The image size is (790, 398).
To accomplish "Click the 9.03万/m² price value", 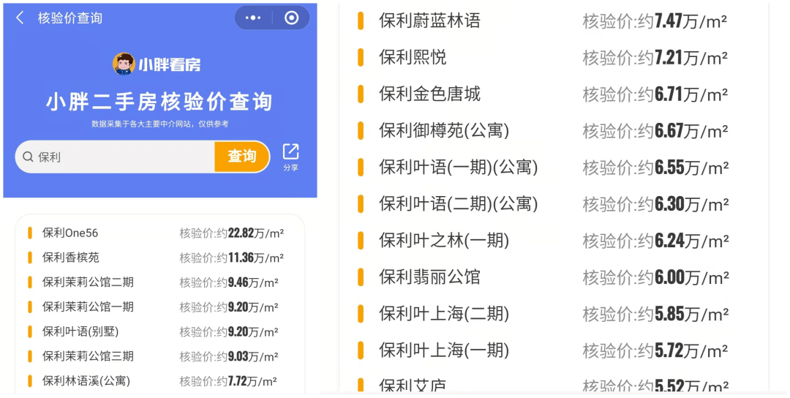I will pos(253,357).
